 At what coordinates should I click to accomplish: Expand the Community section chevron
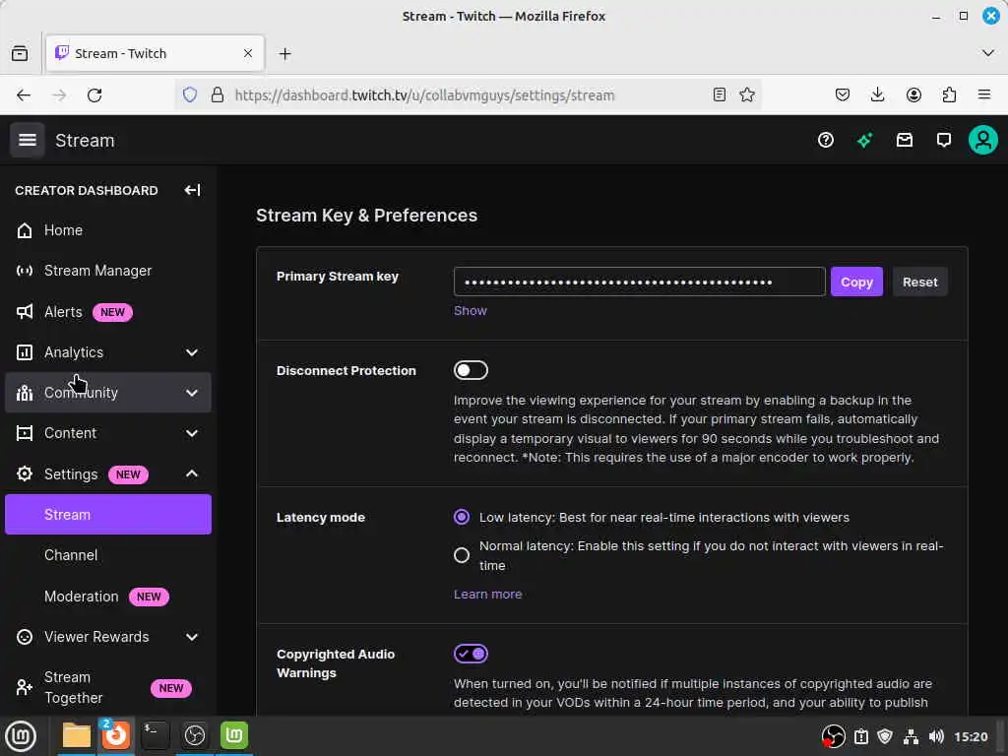pos(192,393)
